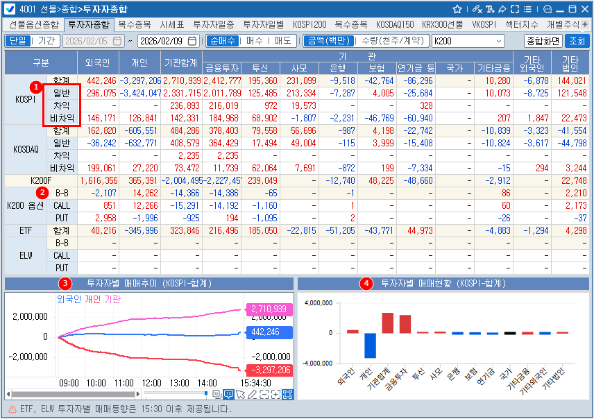Add this screen to favorites with the star icon
Viewport: 594px width, 419px height.
pyautogui.click(x=457, y=10)
